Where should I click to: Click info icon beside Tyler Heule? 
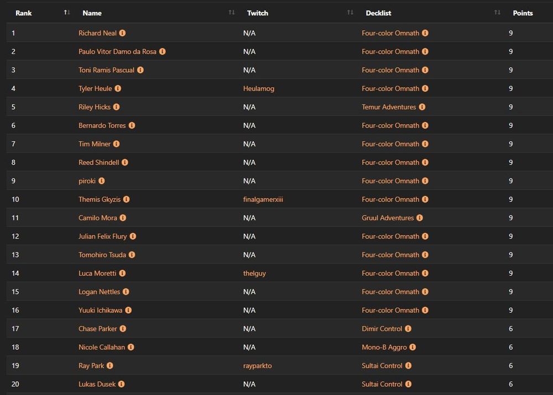point(118,88)
